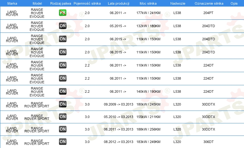This screenshot has height=148, width=244.
Task: Select the 132kW / 180KM power cell
Action: coord(149,26)
